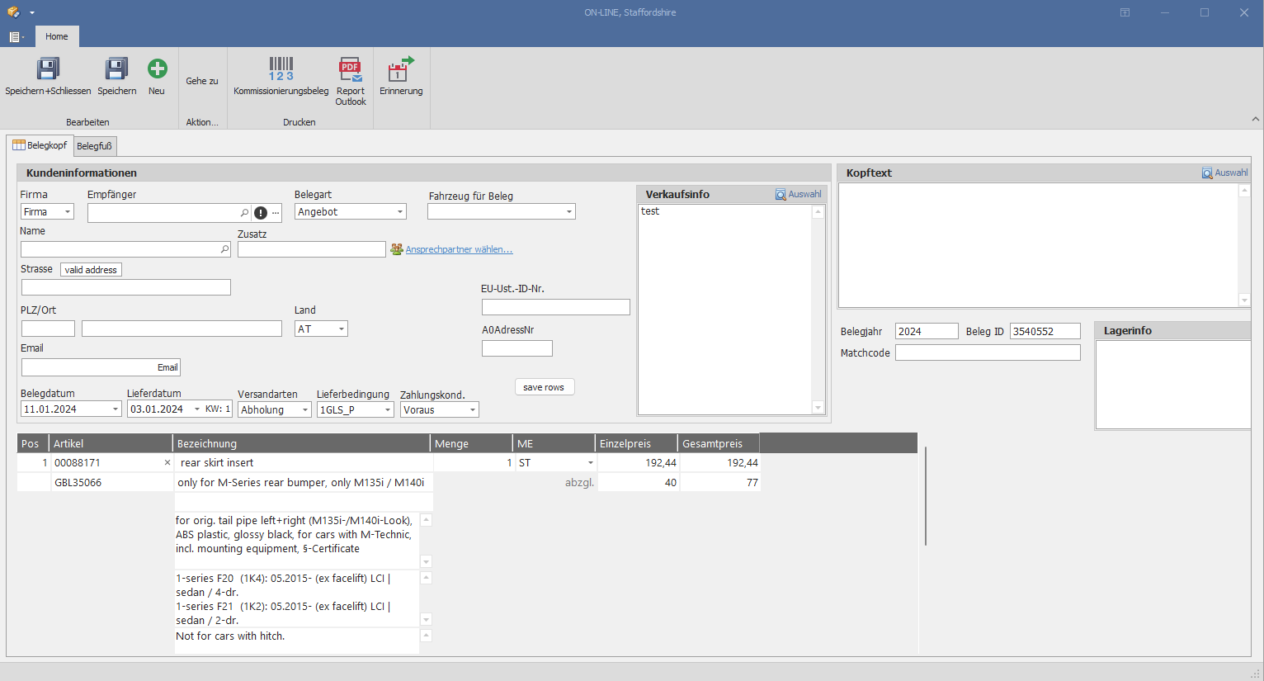Expand the Zahlungskond. dropdown showing Voraus
Image resolution: width=1264 pixels, height=681 pixels.
(x=472, y=410)
